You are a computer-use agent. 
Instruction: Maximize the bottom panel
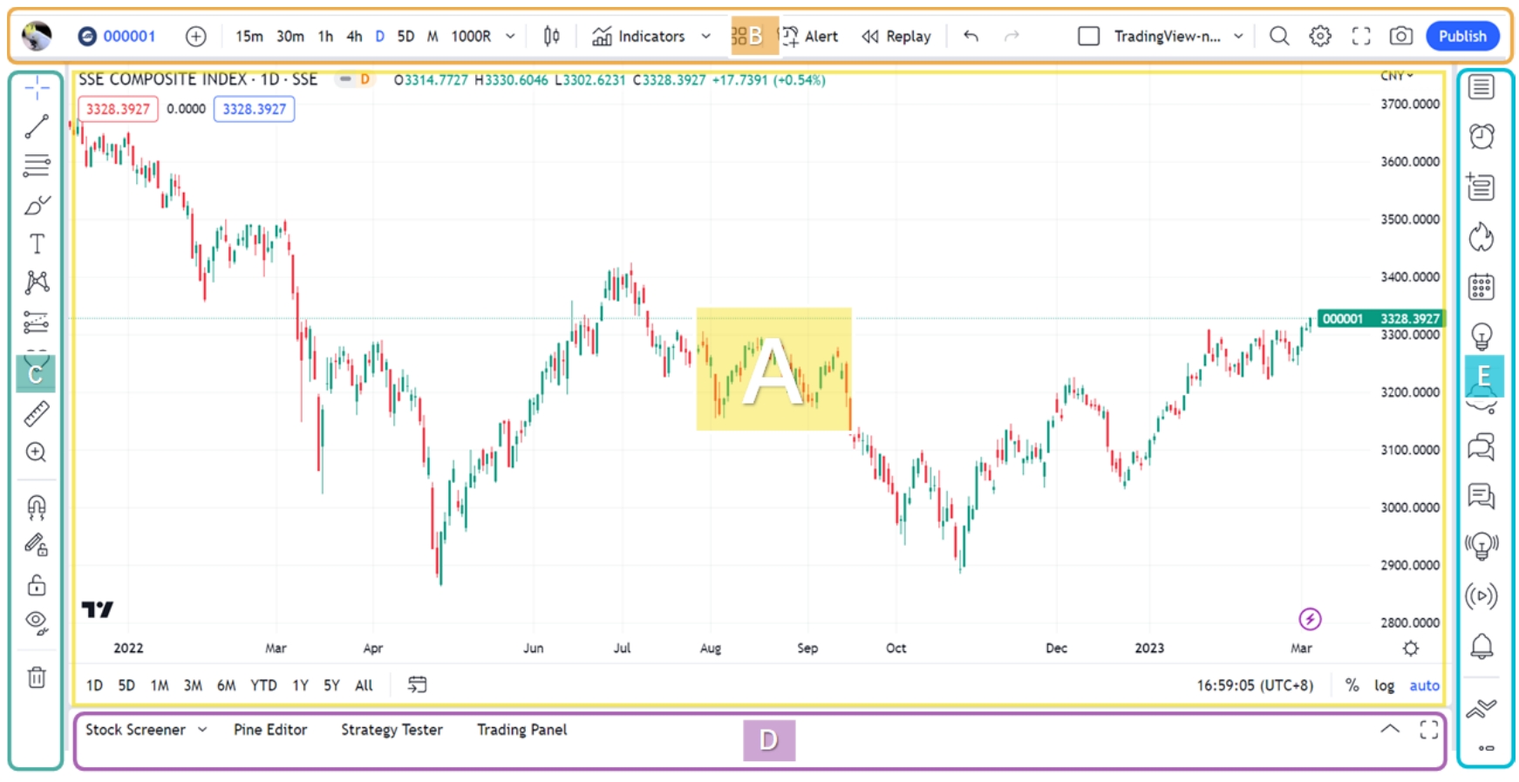pyautogui.click(x=1428, y=729)
